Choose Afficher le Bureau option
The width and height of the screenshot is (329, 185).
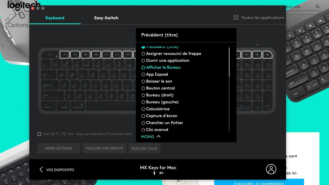(x=161, y=68)
